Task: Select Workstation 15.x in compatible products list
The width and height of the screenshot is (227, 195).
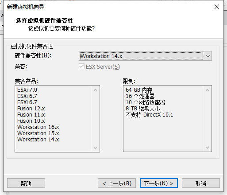Action: (x=38, y=133)
